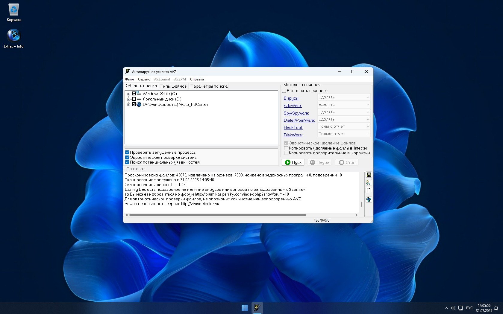Toggle Поиск потенциальных уязвимостей checkbox
Screen dimensions: 503x314
pyautogui.click(x=127, y=162)
